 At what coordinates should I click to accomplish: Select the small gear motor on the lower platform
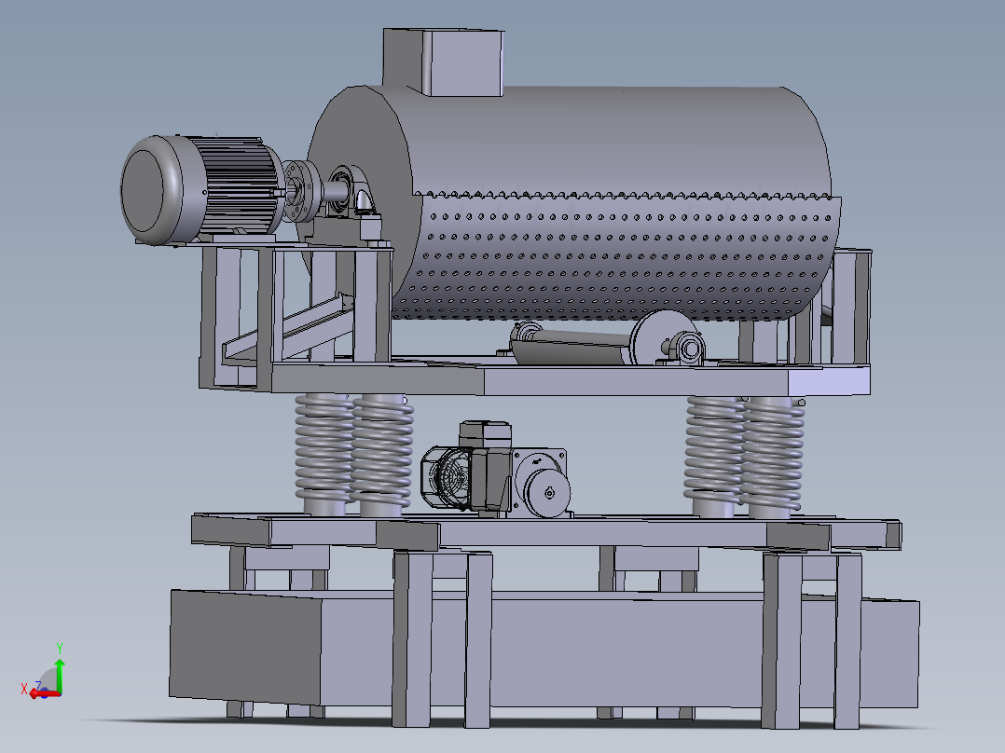click(495, 470)
